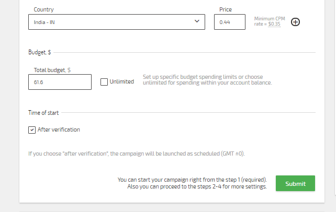Click the Minimum CPM rate hint text

tap(270, 21)
